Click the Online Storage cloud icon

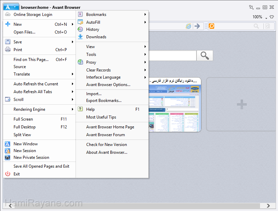click(7, 14)
